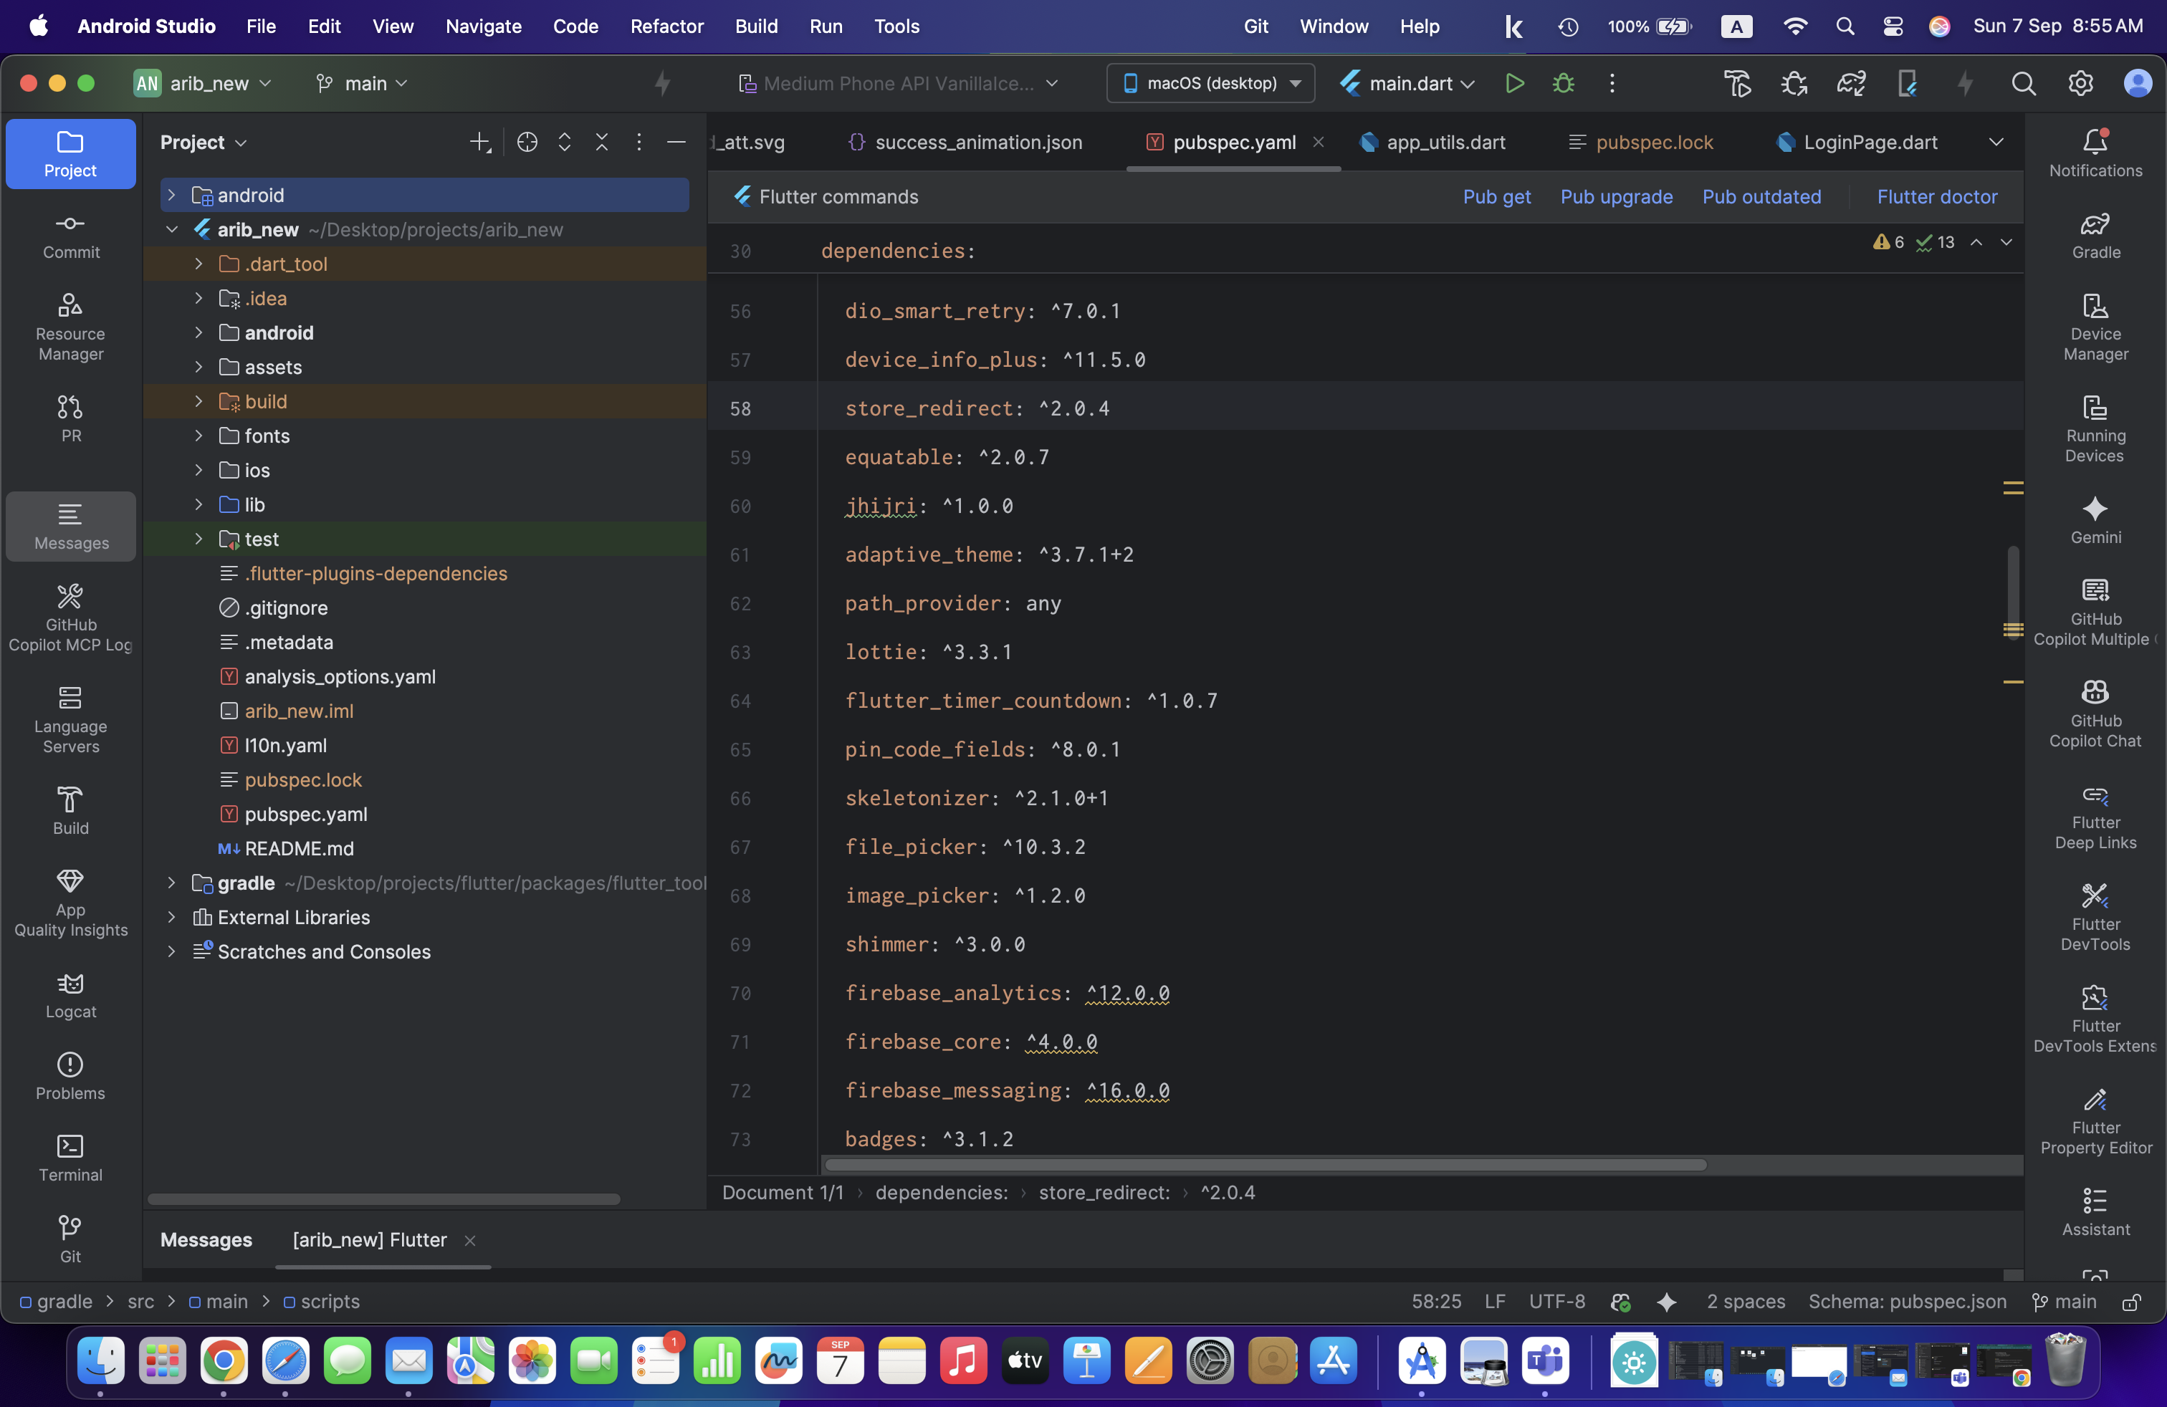Screen dimensions: 2167x1407
Task: Expand the lib folder
Action: [x=198, y=504]
